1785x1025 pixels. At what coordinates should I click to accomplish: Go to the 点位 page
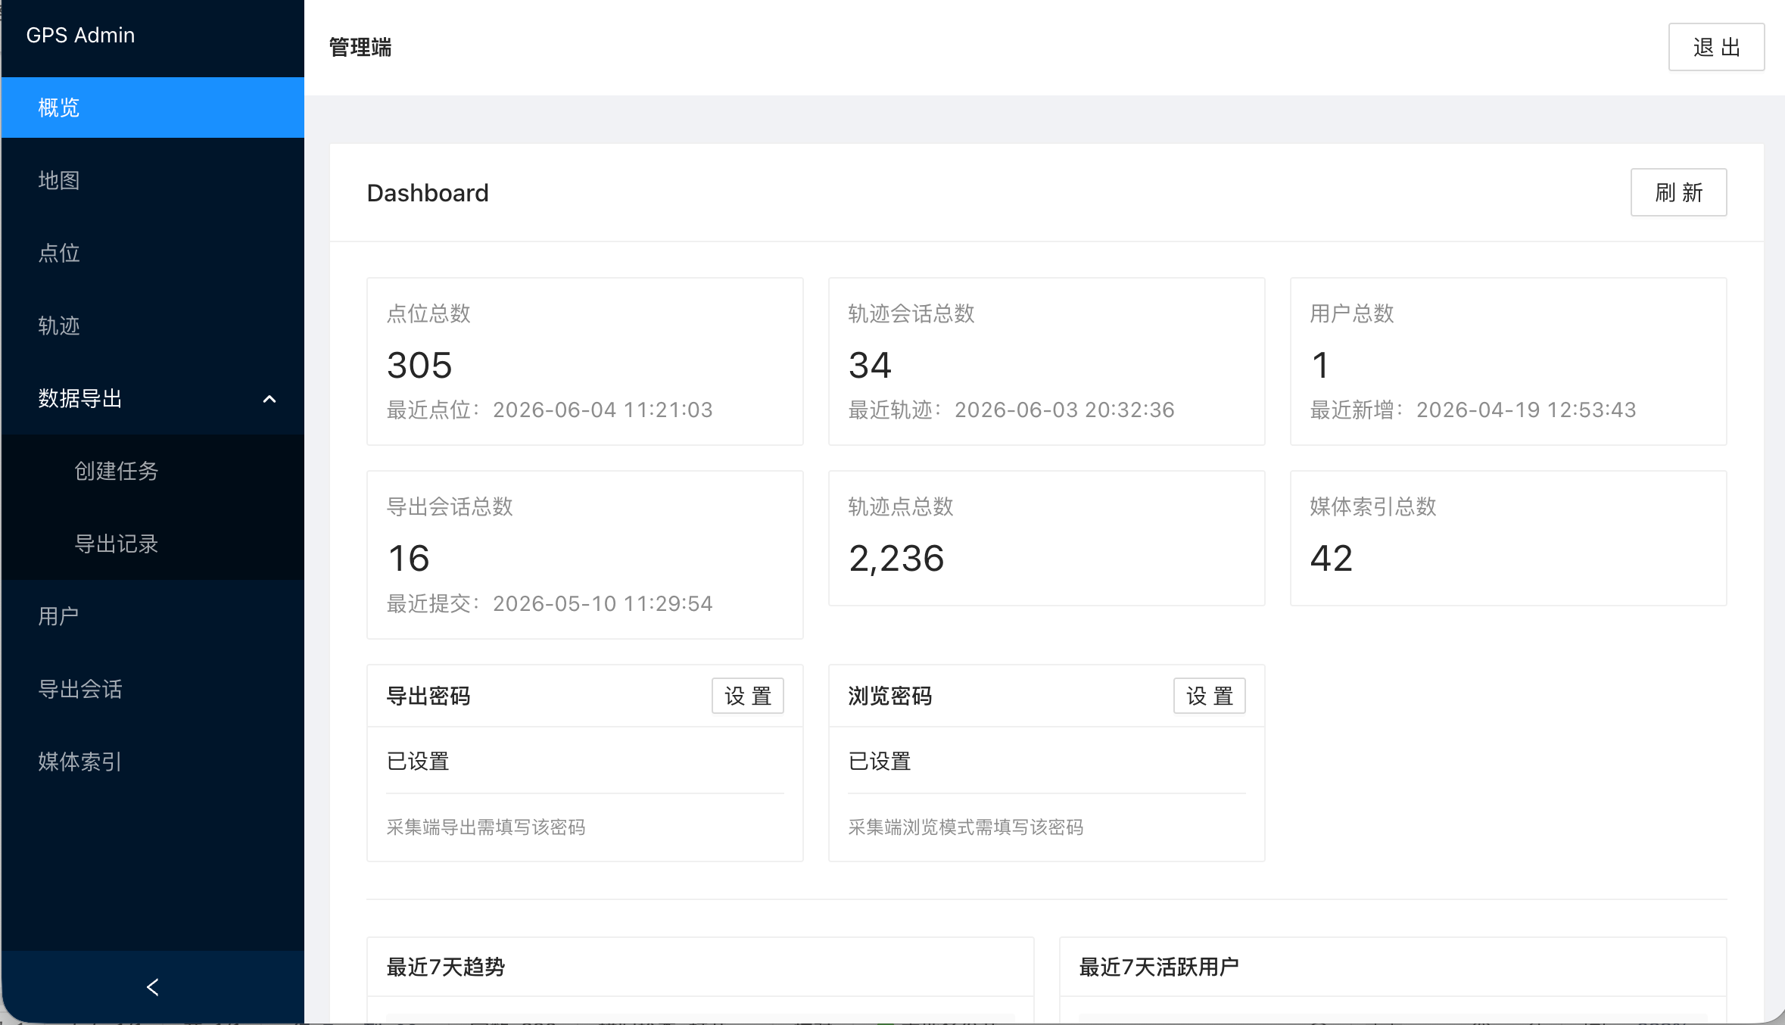tap(152, 253)
